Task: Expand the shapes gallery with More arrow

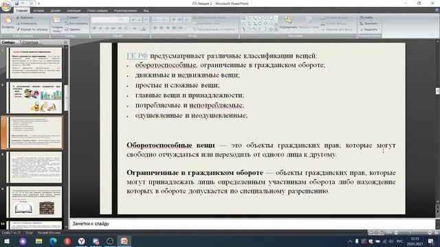Action: [x=276, y=29]
